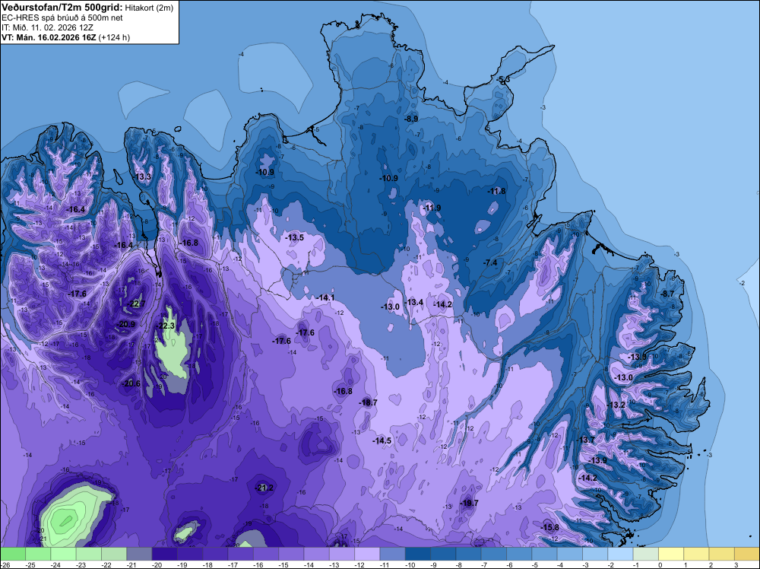Click the -20.6 temperature value
This screenshot has width=760, height=569.
click(x=131, y=383)
